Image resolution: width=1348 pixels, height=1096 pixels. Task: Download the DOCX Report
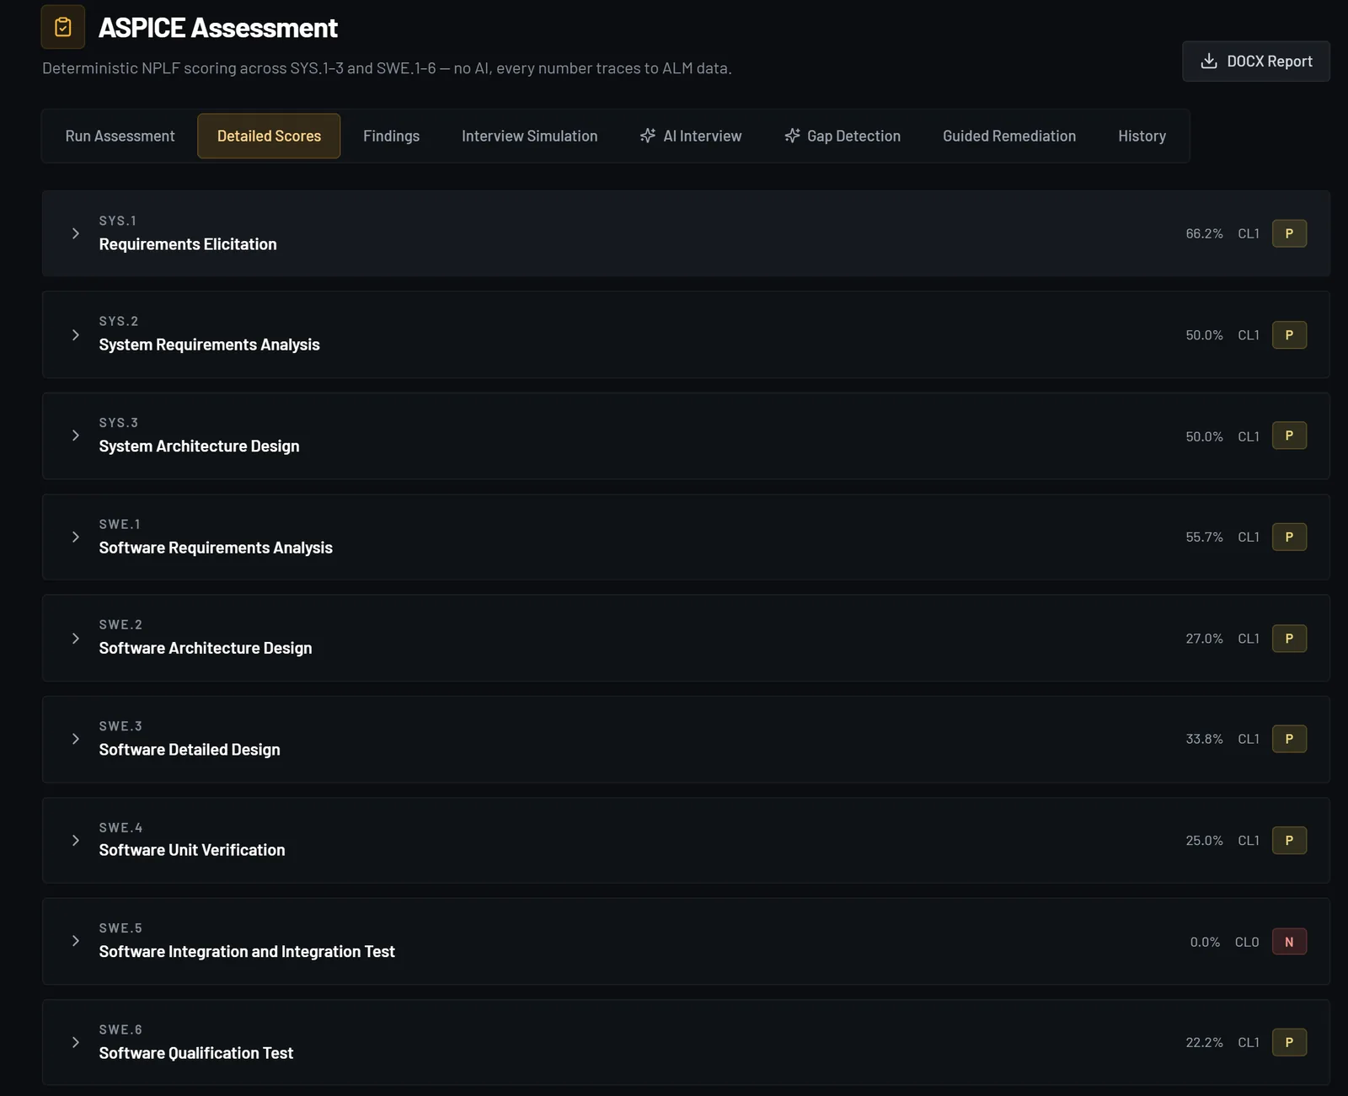(1256, 61)
